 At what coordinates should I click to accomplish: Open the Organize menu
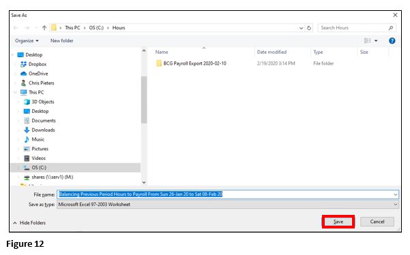(27, 41)
